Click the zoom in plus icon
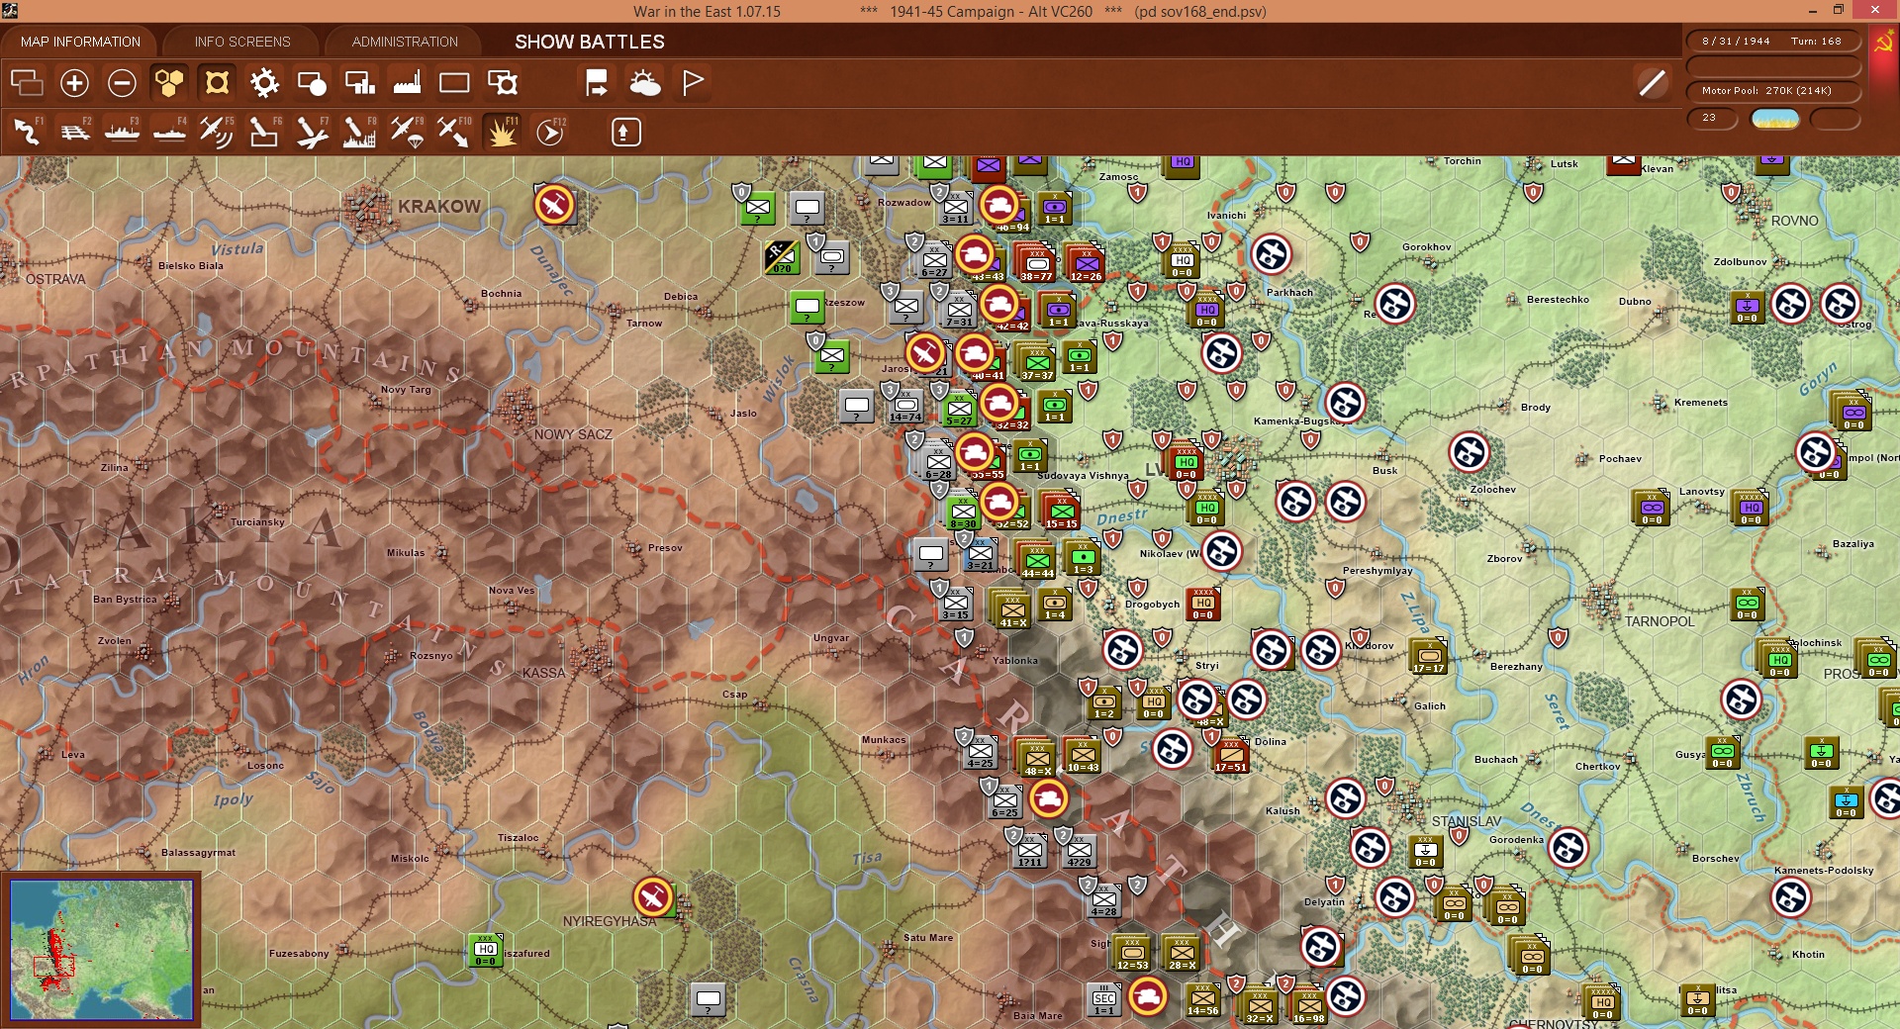This screenshot has width=1900, height=1029. 74,83
